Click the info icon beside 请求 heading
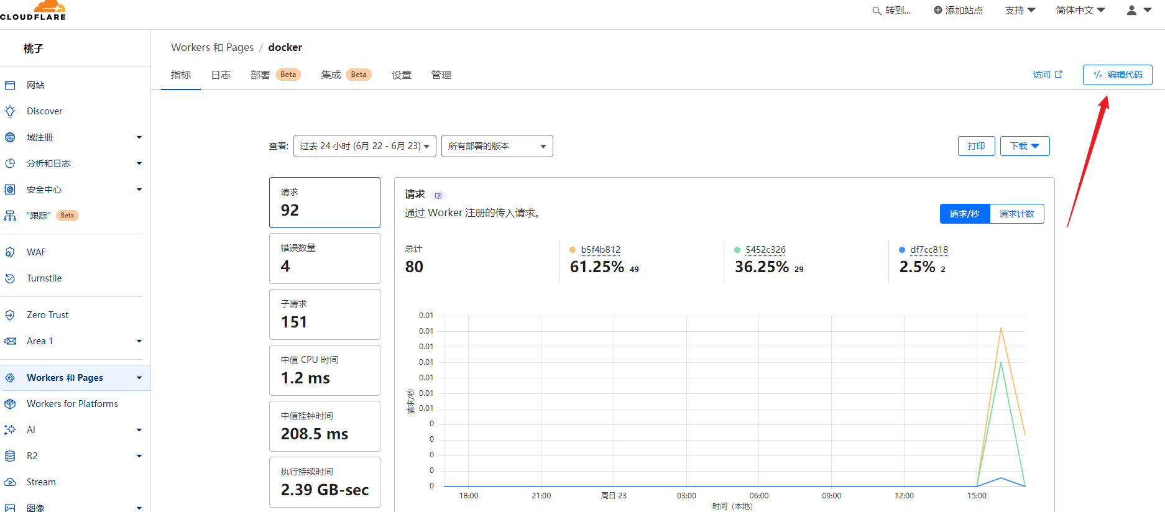The height and width of the screenshot is (512, 1165). click(438, 196)
